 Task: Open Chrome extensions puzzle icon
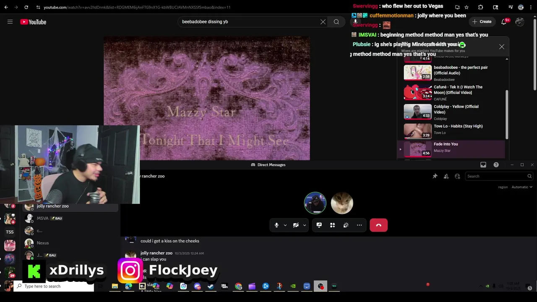pyautogui.click(x=481, y=7)
